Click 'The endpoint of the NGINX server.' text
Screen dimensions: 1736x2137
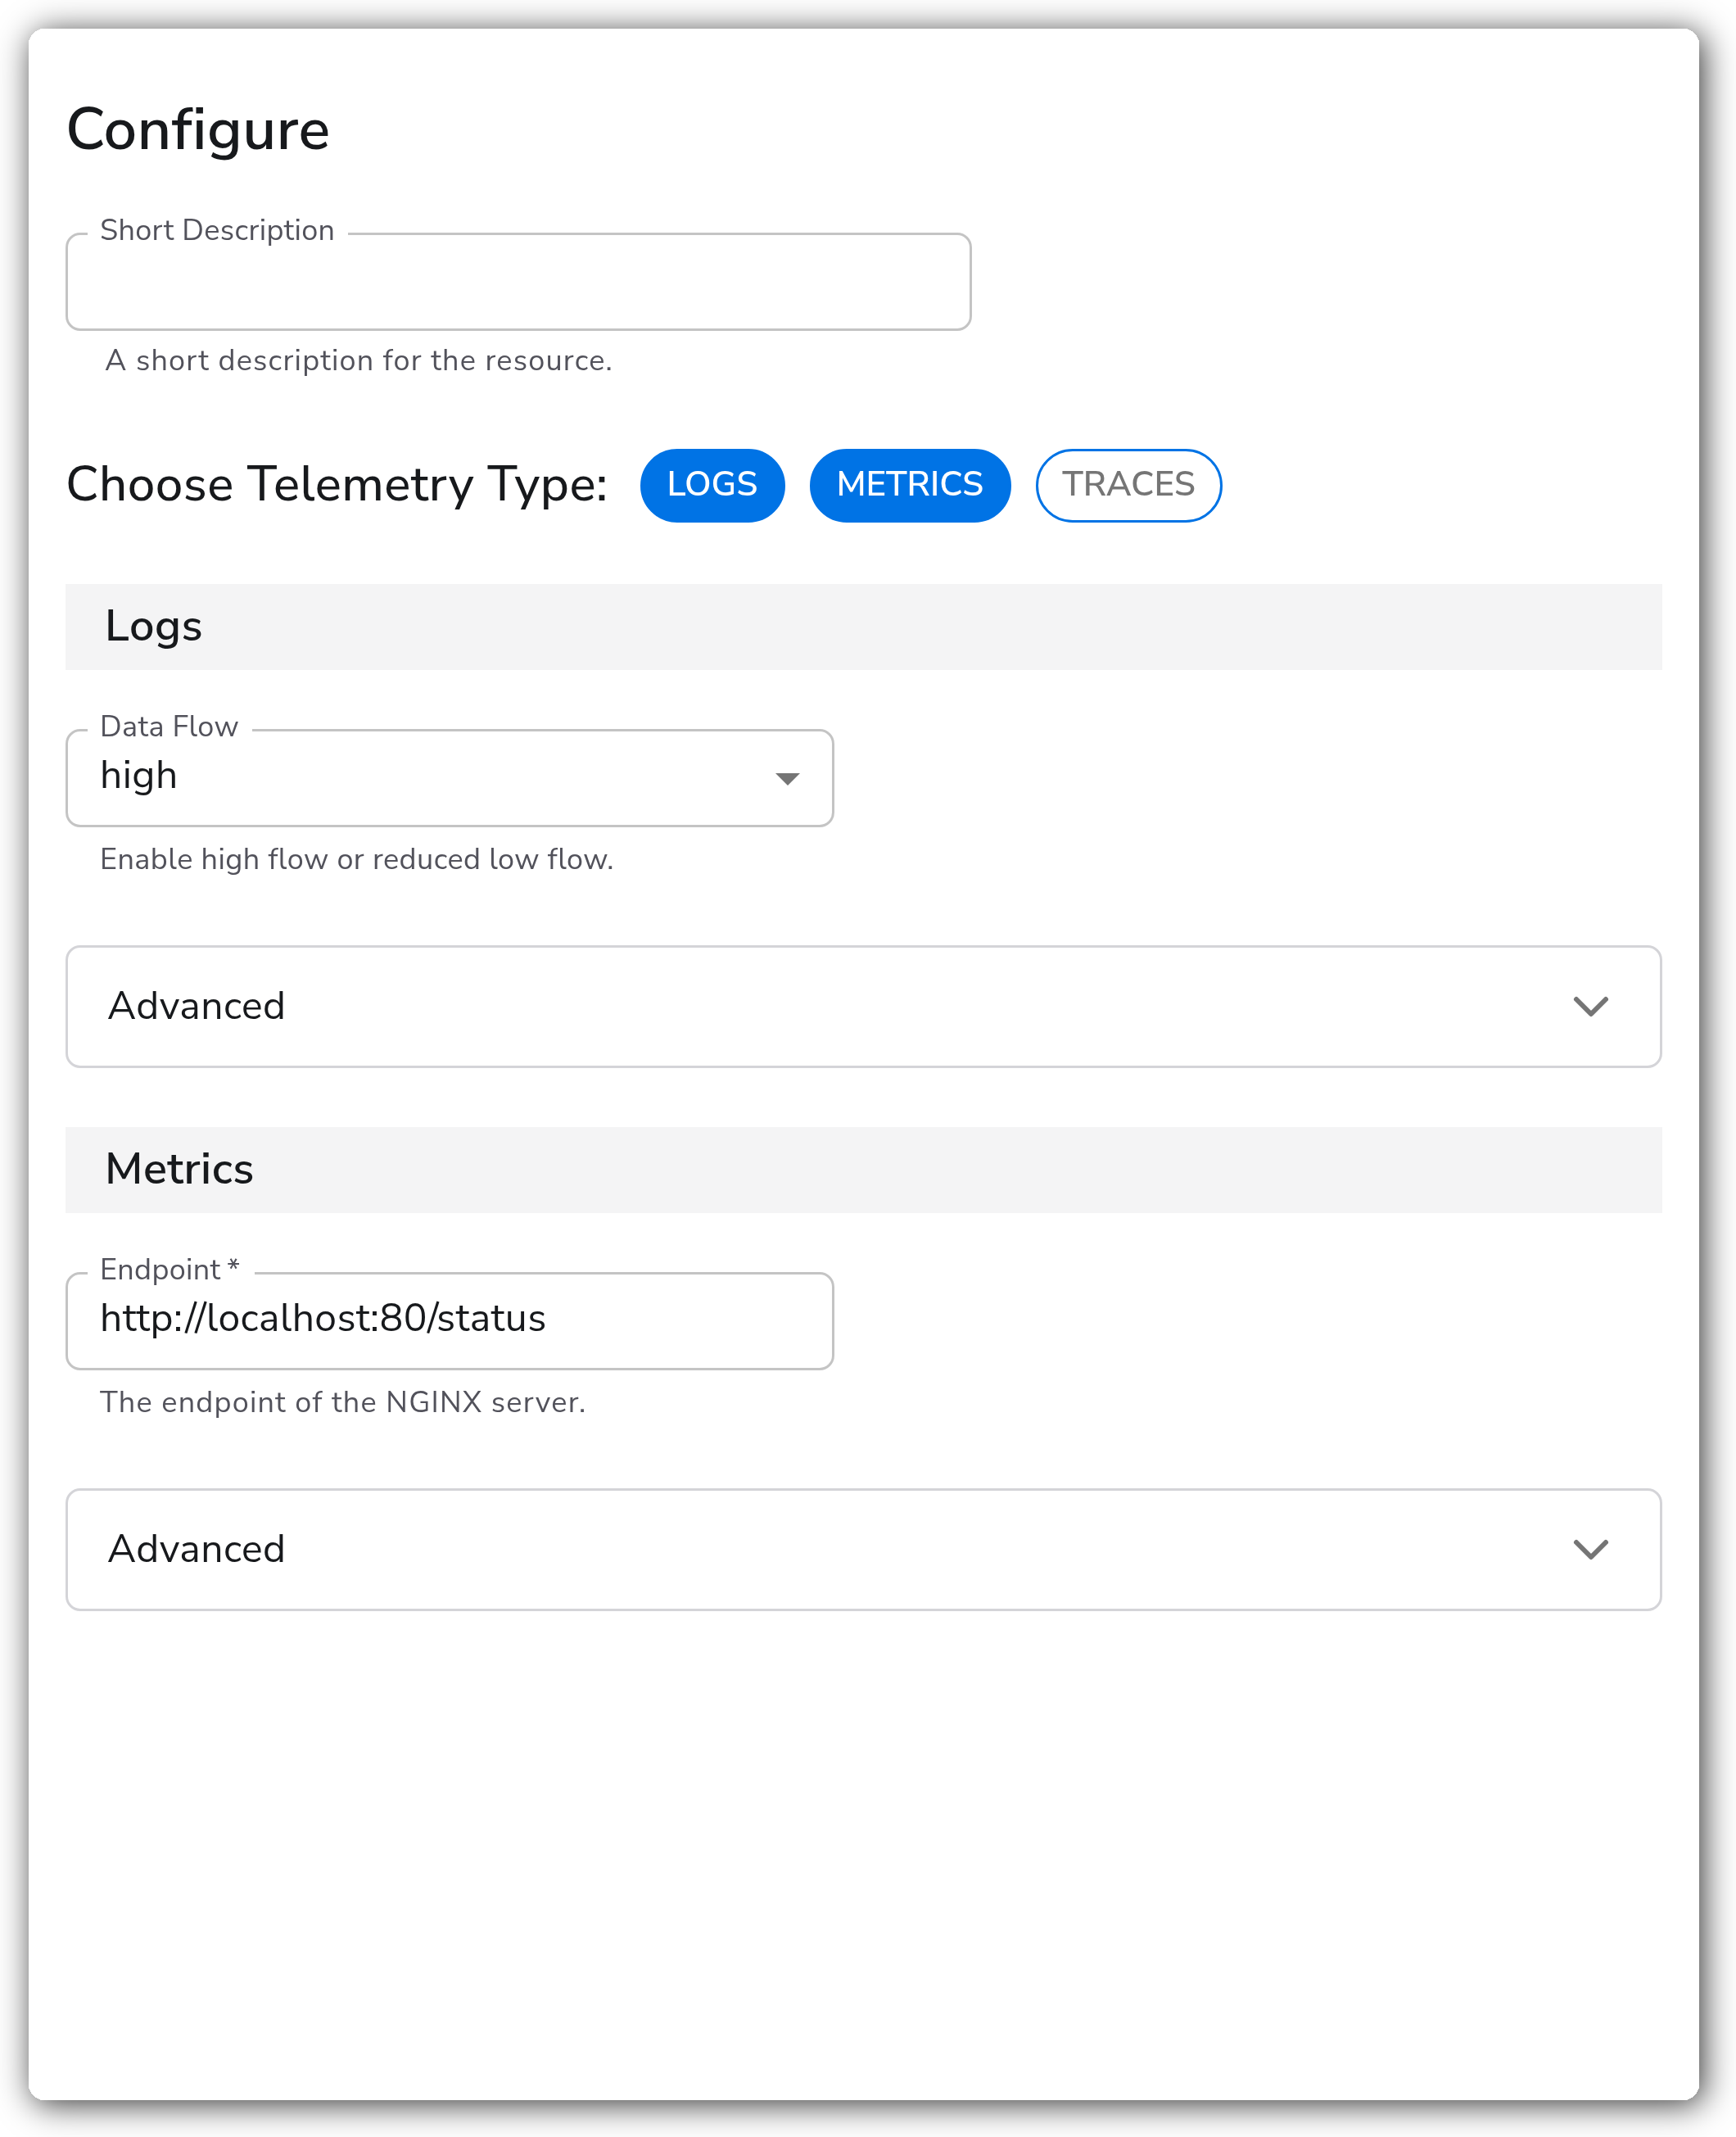[342, 1402]
